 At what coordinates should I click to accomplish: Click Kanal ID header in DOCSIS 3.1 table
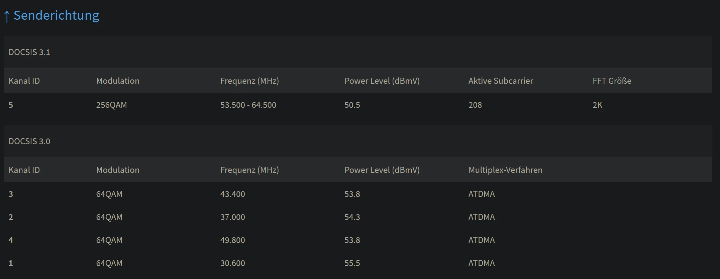click(x=24, y=81)
